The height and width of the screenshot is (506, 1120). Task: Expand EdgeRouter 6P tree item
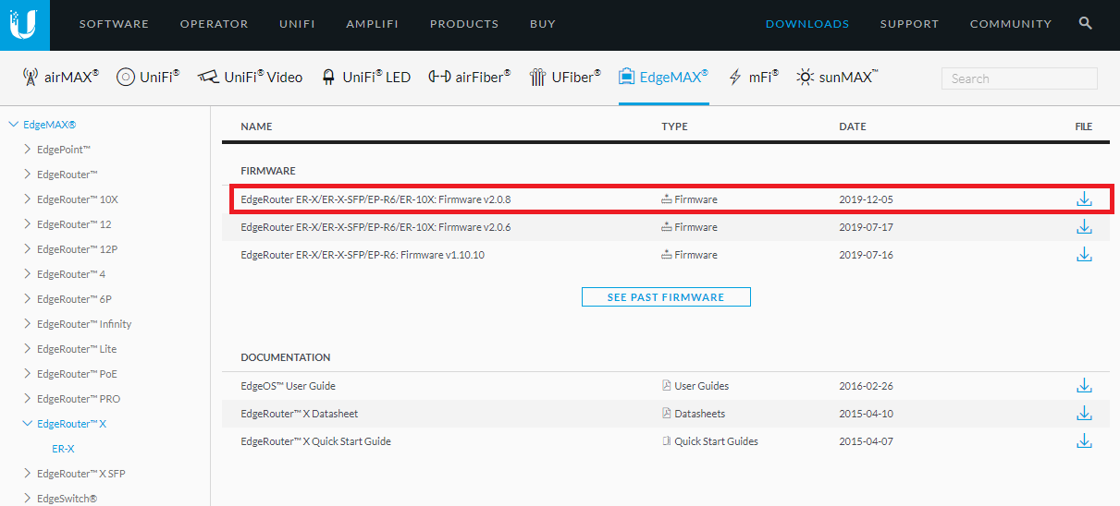click(28, 299)
